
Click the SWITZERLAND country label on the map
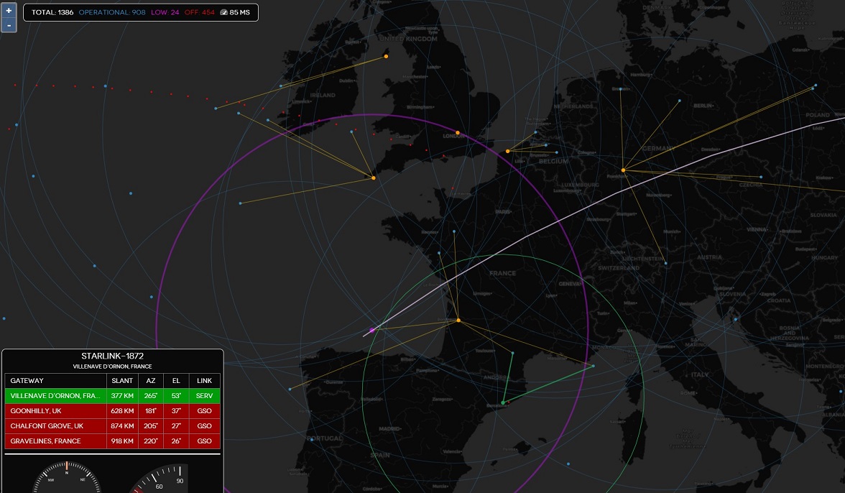(619, 268)
